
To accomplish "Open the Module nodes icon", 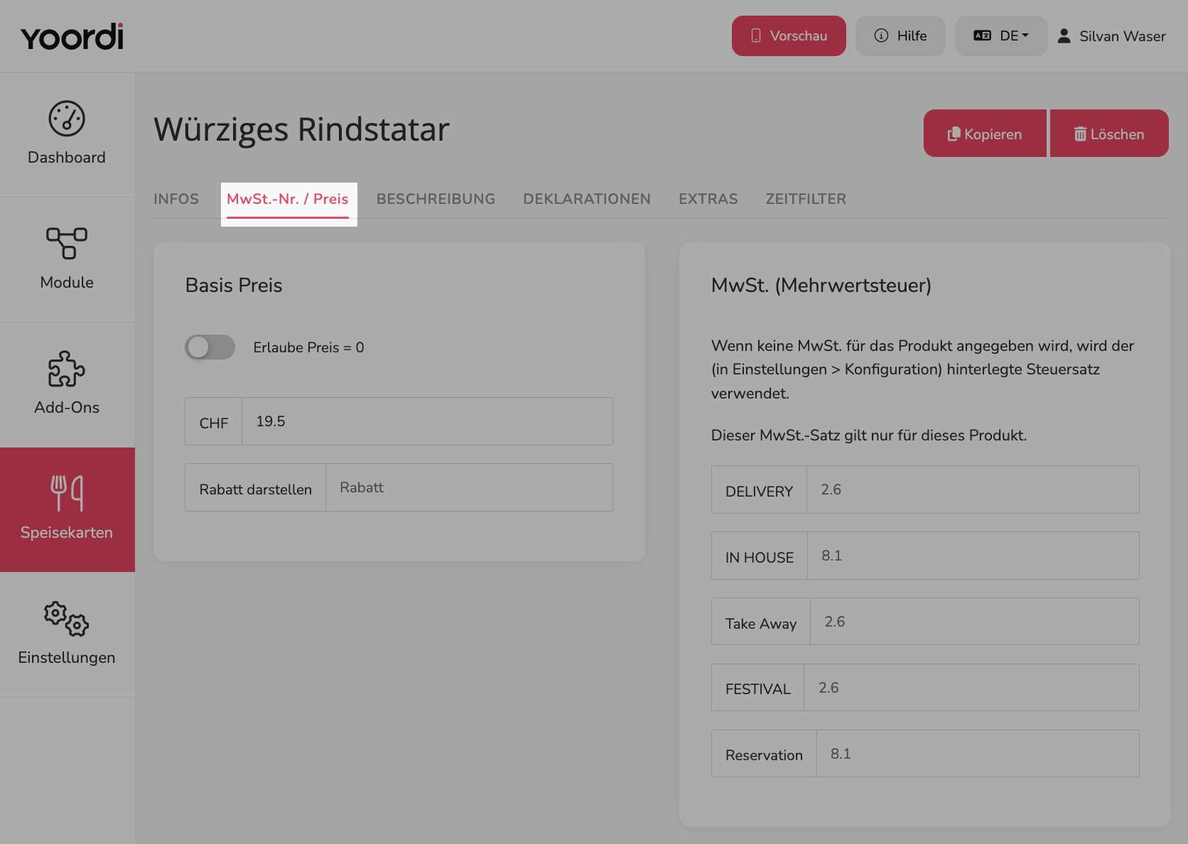I will pyautogui.click(x=67, y=243).
